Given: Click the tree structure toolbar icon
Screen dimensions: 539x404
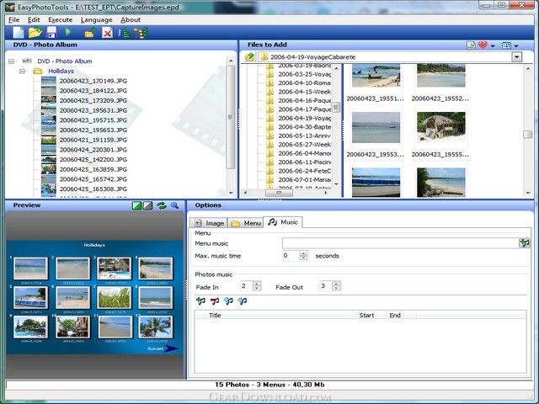Looking at the screenshot, I should tap(141, 33).
